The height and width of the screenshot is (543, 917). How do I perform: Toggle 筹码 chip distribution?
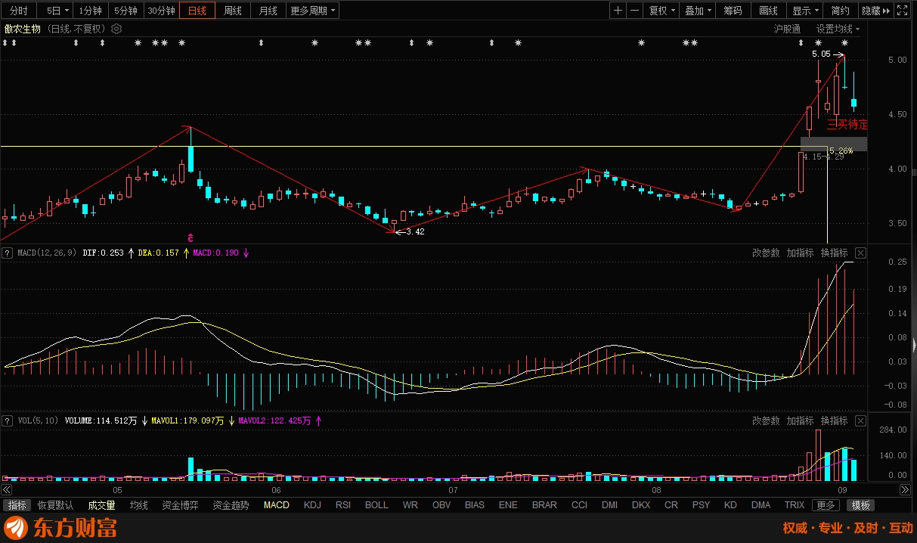733,11
